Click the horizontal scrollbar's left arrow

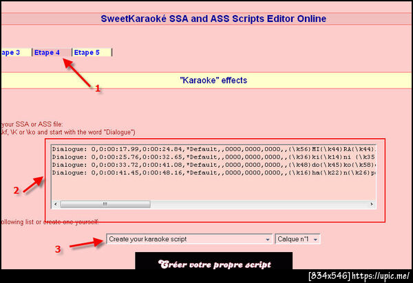tap(55, 204)
